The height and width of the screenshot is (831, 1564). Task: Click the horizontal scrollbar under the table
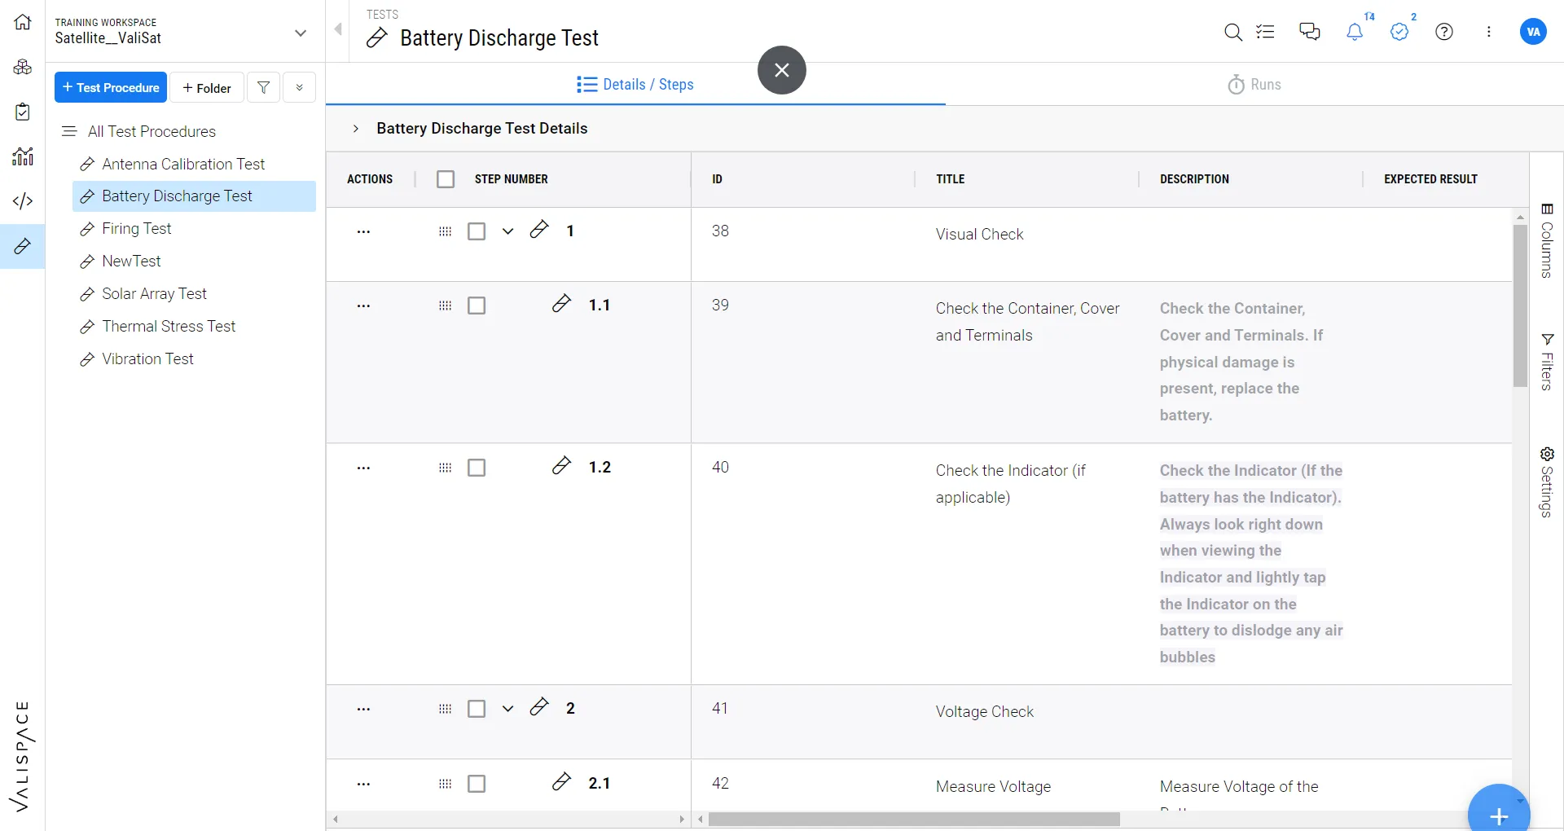[914, 819]
